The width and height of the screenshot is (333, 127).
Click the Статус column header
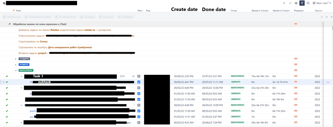(x=234, y=10)
